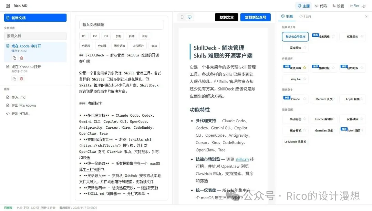
Task: Close the theme side panel
Action: (x=366, y=17)
